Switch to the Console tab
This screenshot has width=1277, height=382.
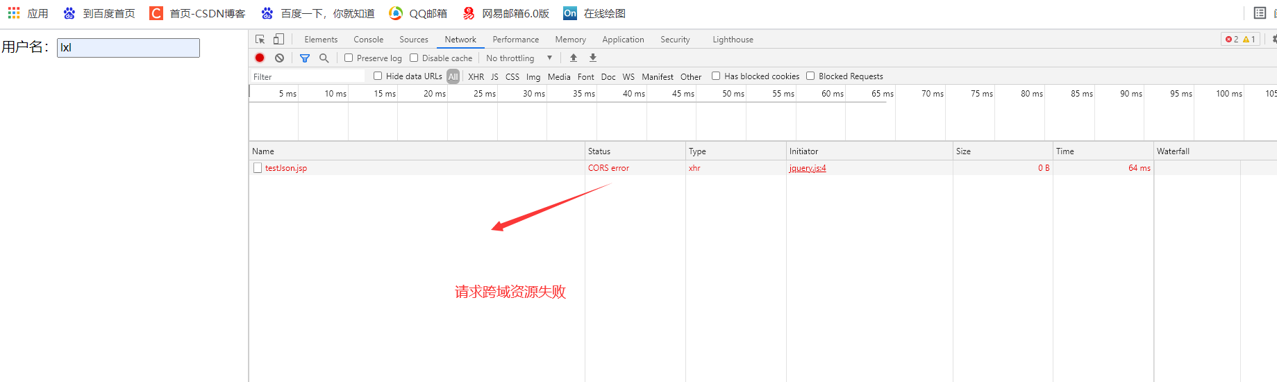[368, 40]
